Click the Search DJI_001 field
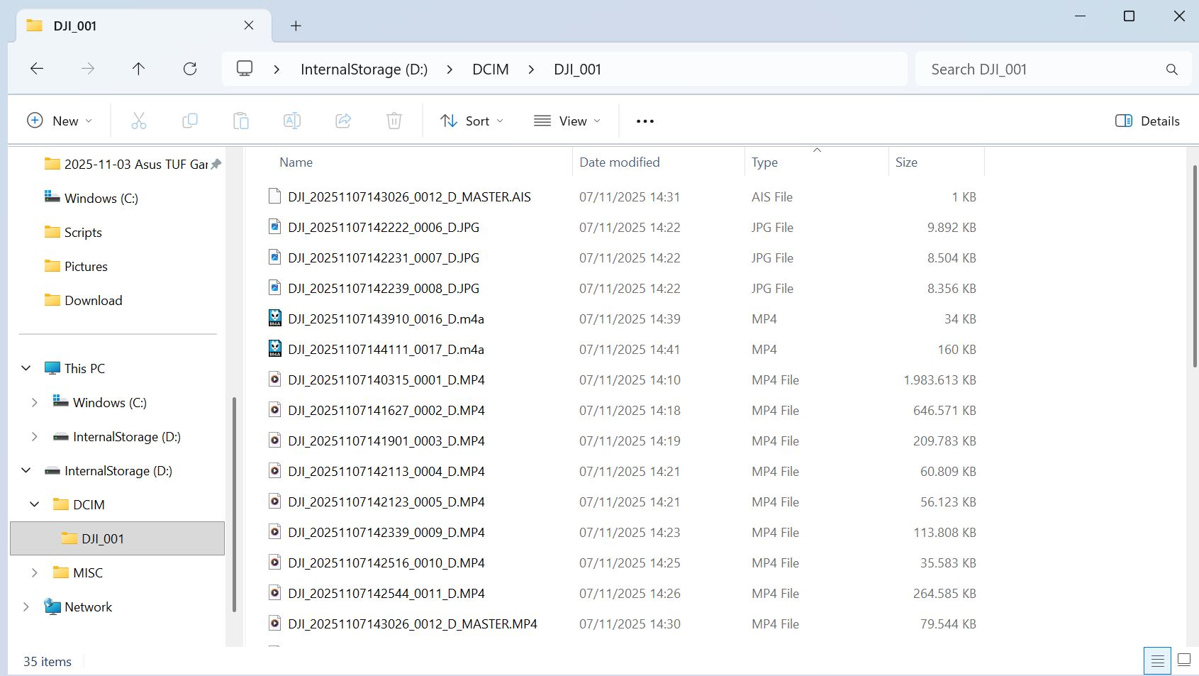This screenshot has width=1199, height=676. click(1042, 70)
